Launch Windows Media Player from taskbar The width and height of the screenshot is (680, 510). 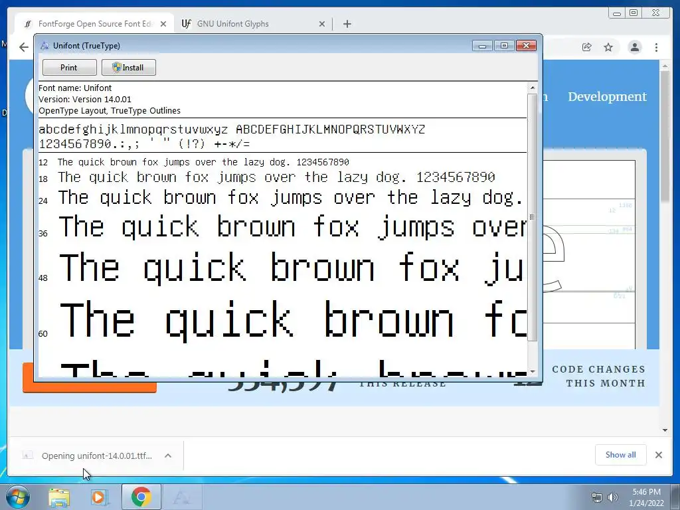pyautogui.click(x=100, y=497)
